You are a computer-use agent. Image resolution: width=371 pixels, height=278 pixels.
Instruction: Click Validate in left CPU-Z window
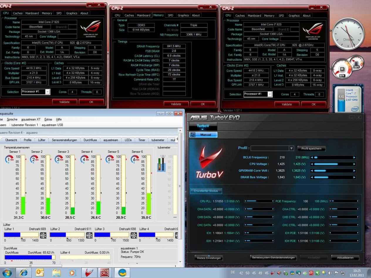click(64, 102)
